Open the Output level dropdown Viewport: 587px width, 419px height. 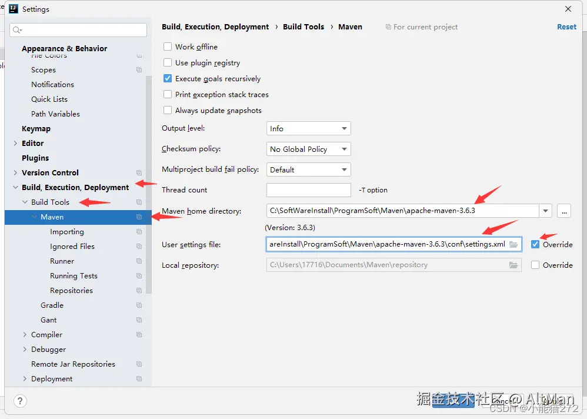[308, 128]
